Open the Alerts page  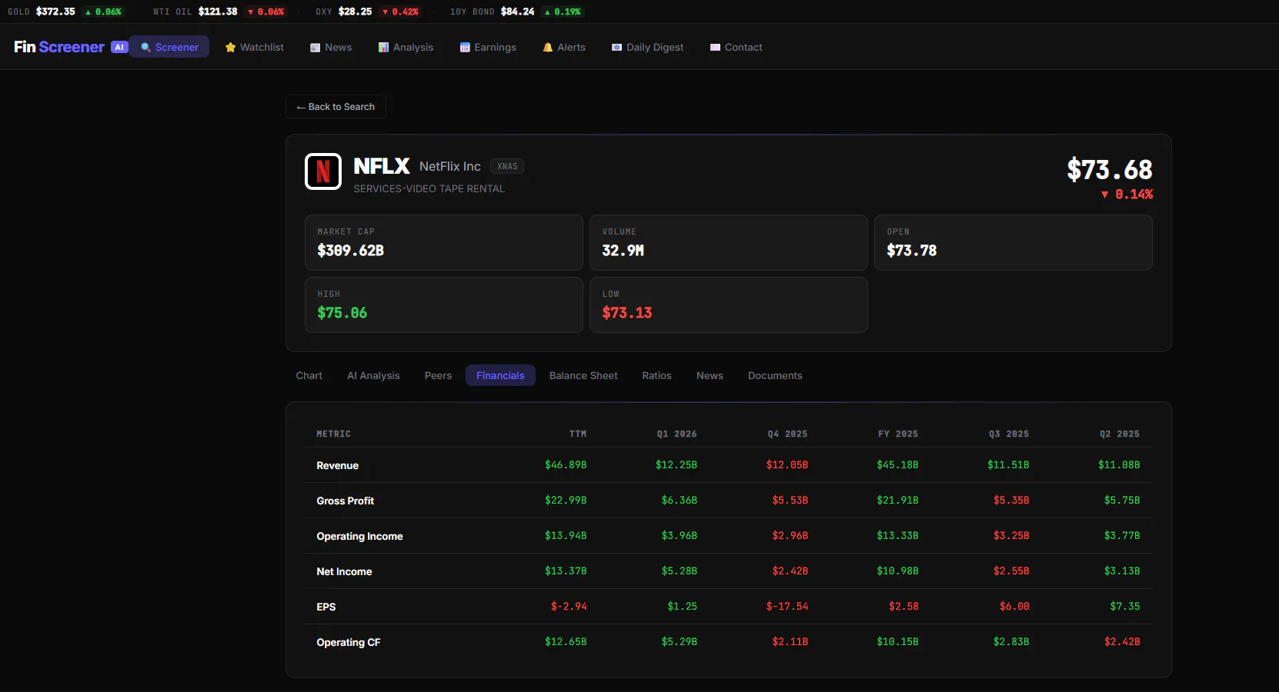564,47
